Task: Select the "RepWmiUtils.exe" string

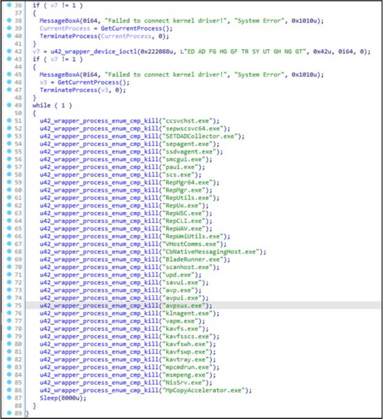Action: [192, 236]
